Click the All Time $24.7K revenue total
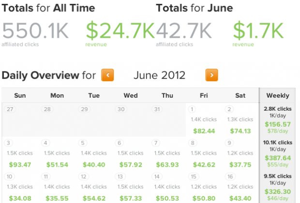Image resolution: width=300 pixels, height=203 pixels. [x=120, y=31]
